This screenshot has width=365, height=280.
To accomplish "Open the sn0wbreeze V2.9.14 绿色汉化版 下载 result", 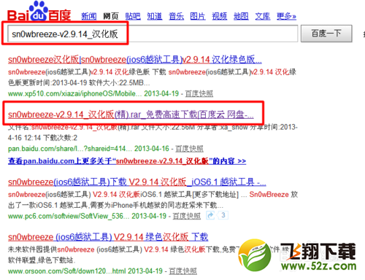I will (108, 237).
